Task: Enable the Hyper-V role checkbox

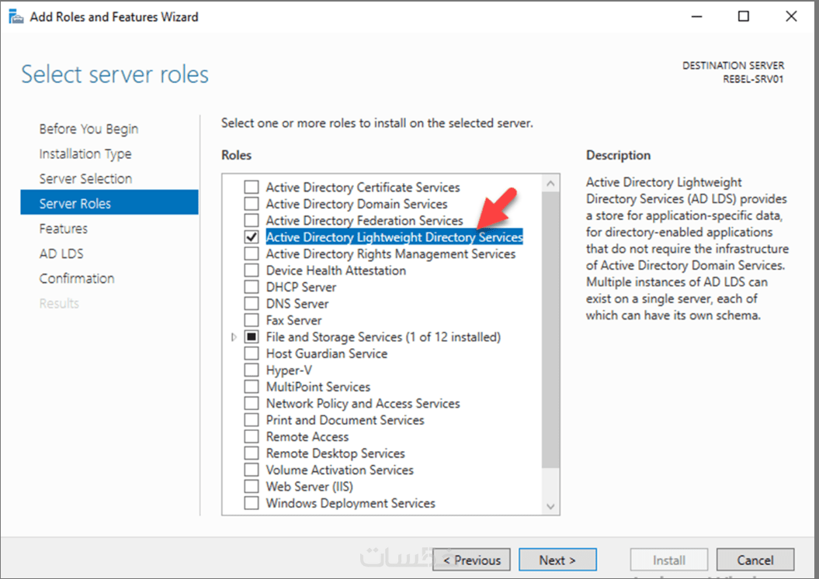Action: coord(252,370)
